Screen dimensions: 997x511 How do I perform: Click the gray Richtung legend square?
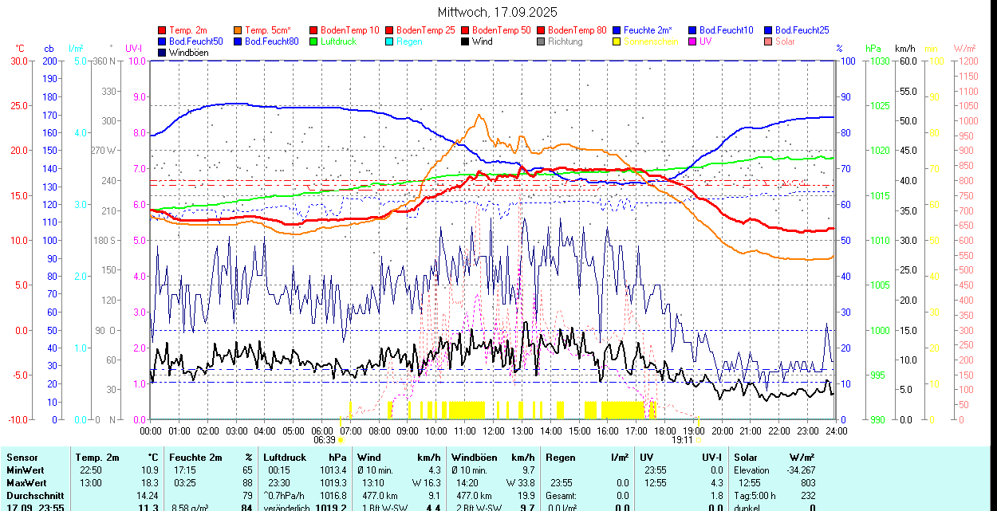pyautogui.click(x=542, y=41)
